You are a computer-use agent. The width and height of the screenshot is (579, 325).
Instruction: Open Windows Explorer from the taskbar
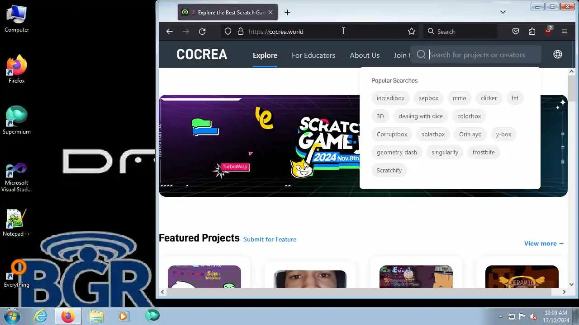[x=96, y=316]
